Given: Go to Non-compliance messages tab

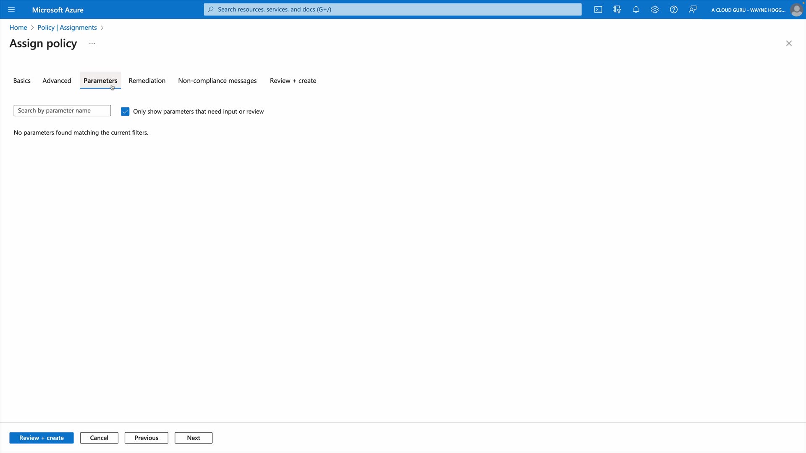Looking at the screenshot, I should click(x=217, y=81).
